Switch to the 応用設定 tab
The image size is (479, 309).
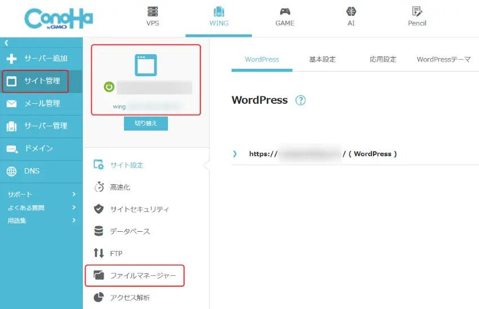(x=383, y=60)
